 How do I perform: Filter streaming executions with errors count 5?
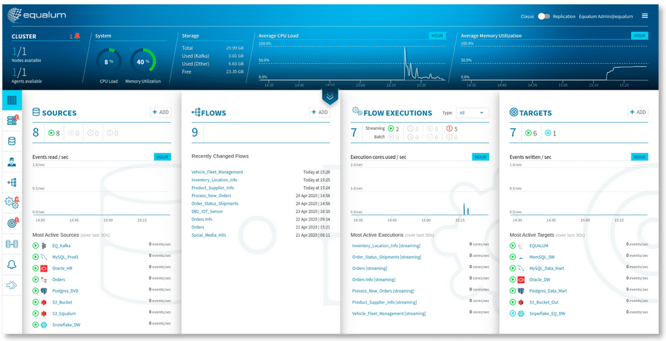pos(452,128)
